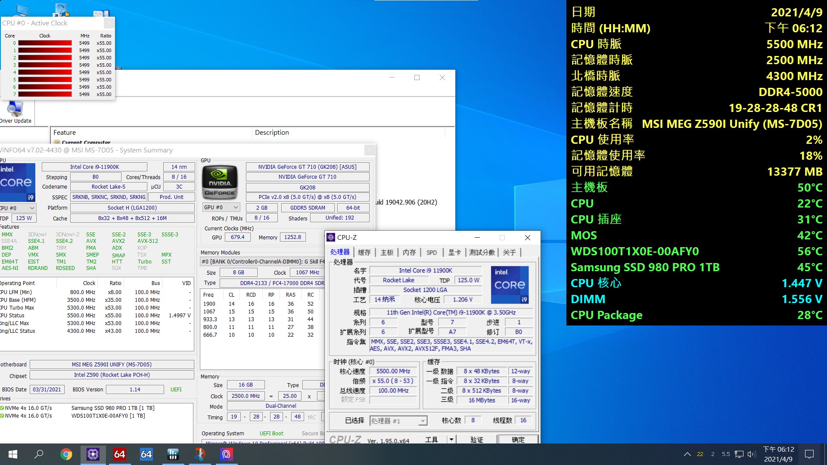This screenshot has width=827, height=465.
Task: Click the Core 4 red clock bar
Action: (x=45, y=72)
